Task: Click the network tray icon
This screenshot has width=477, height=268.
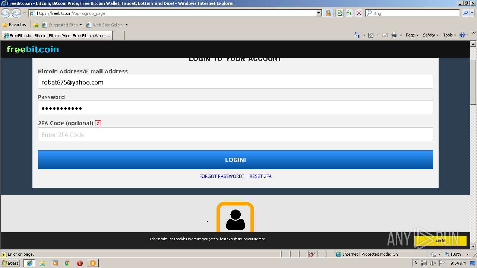Action: click(424, 263)
